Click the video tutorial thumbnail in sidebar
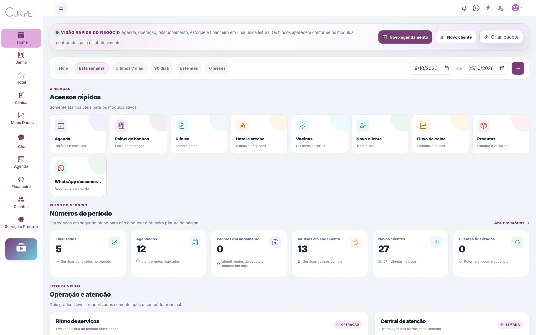The width and height of the screenshot is (536, 335). click(21, 249)
